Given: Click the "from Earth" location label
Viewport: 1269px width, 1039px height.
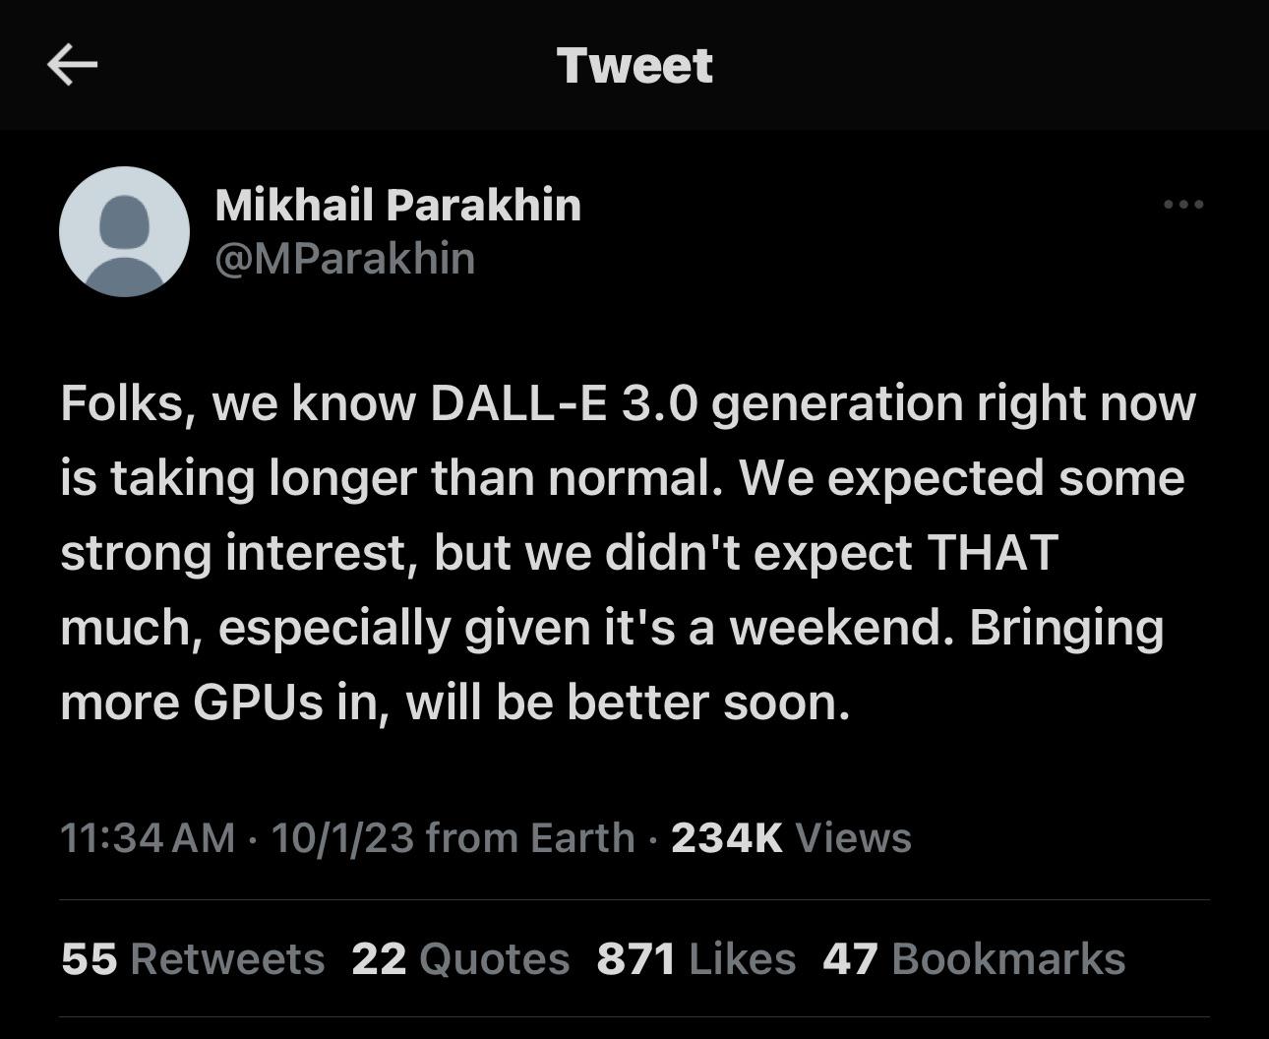Looking at the screenshot, I should [x=531, y=838].
